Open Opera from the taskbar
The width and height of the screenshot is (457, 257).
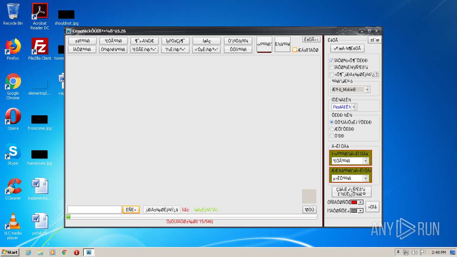point(76,252)
